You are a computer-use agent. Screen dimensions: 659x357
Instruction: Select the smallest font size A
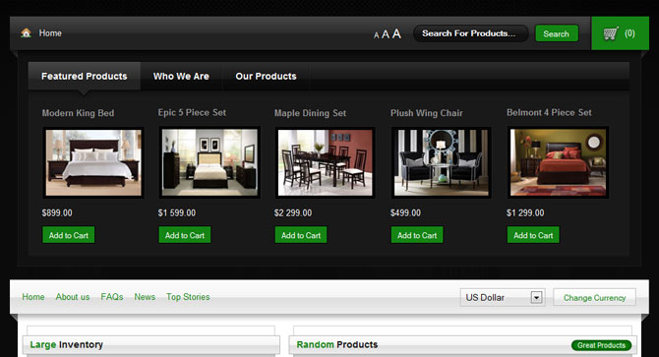pos(376,35)
